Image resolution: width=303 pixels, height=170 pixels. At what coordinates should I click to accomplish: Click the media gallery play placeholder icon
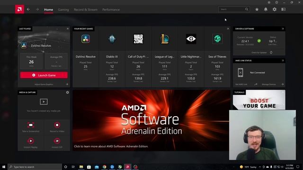[x=44, y=102]
